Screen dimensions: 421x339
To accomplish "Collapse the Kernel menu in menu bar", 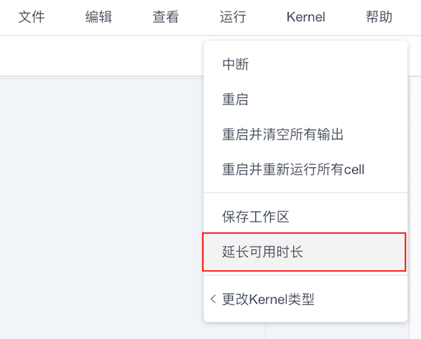I will click(306, 17).
